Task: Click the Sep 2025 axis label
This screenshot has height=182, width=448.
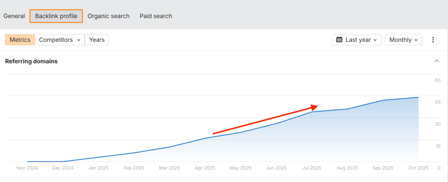Action: point(383,168)
